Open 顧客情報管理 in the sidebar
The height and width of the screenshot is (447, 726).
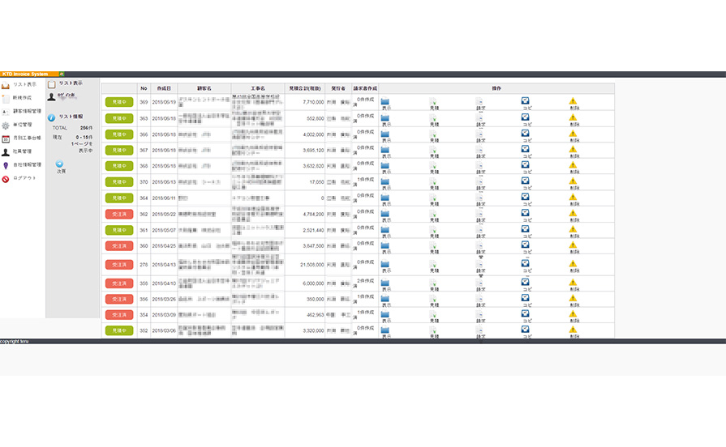click(21, 112)
